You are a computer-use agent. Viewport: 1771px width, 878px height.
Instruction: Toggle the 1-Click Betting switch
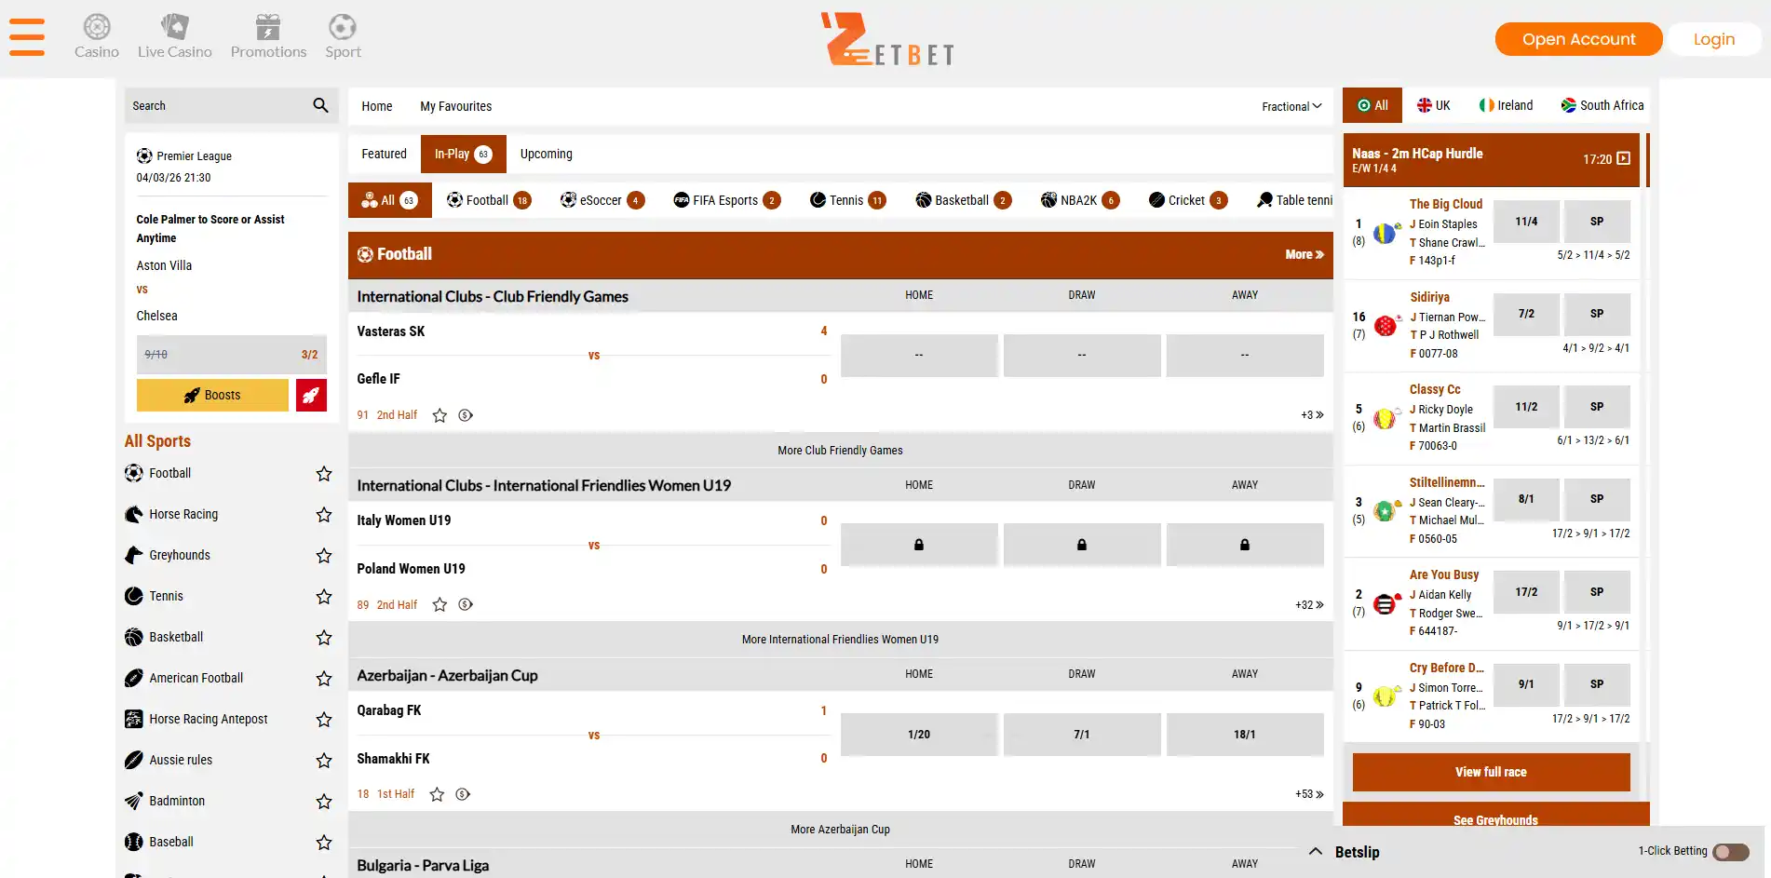tap(1731, 852)
